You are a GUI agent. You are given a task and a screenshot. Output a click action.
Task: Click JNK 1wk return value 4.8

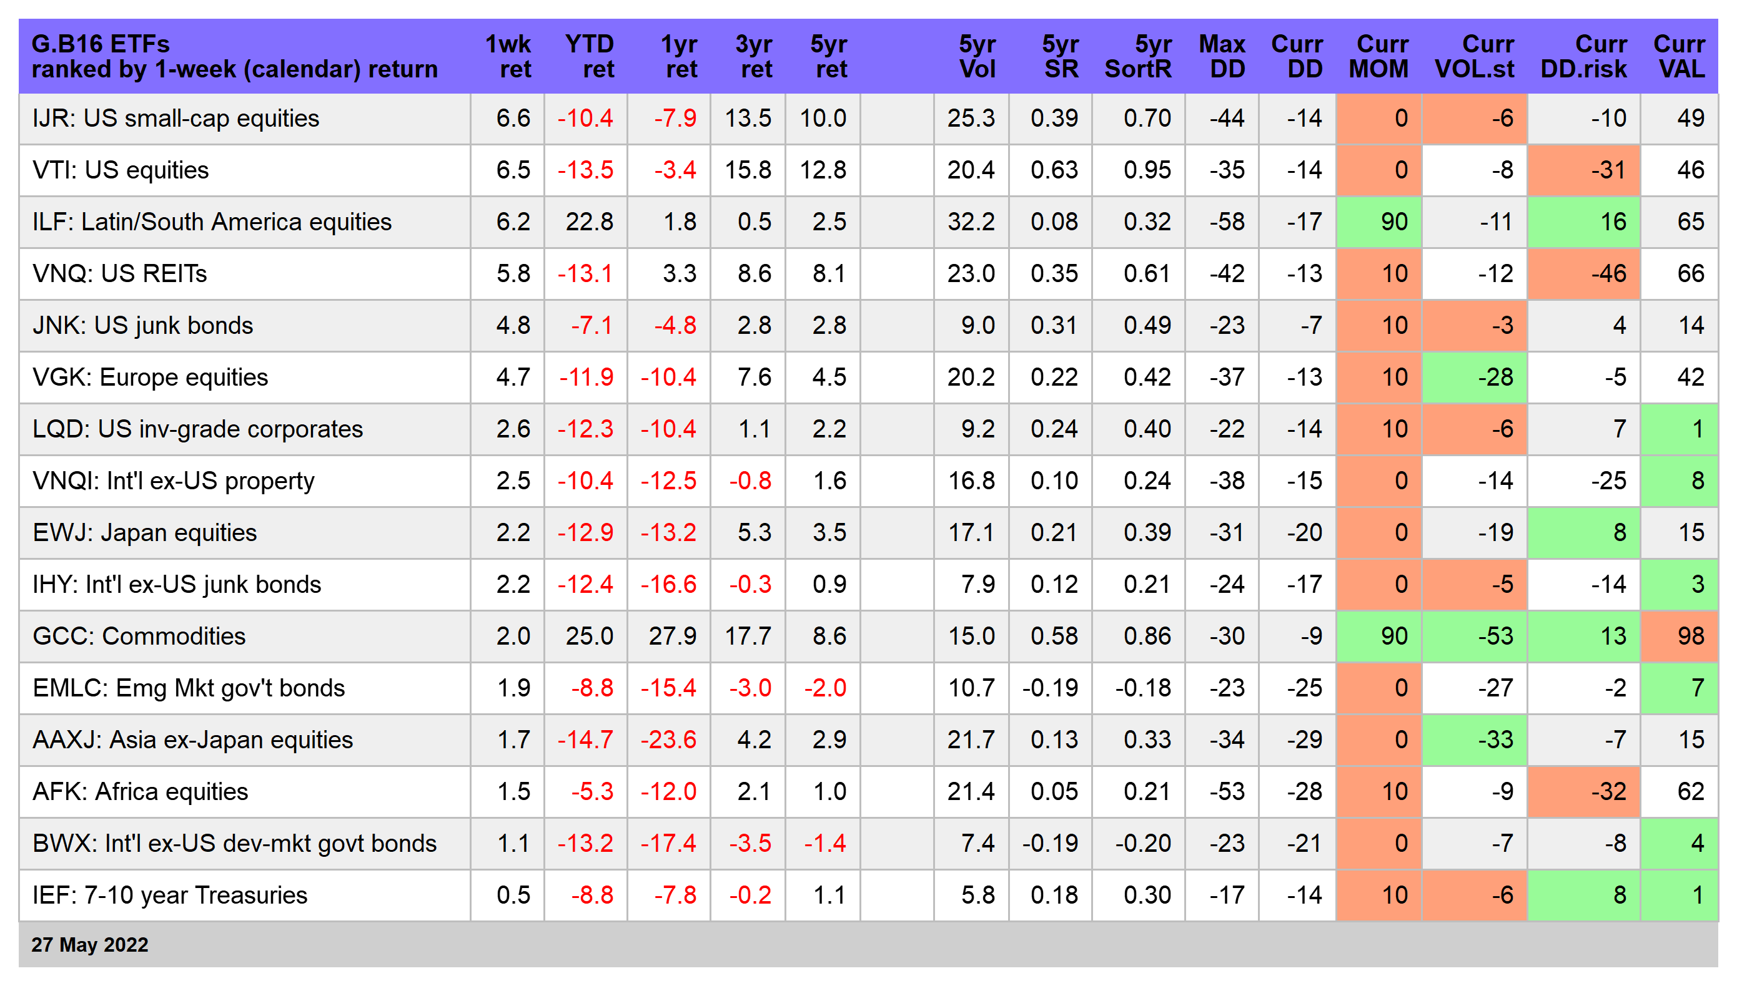point(513,326)
